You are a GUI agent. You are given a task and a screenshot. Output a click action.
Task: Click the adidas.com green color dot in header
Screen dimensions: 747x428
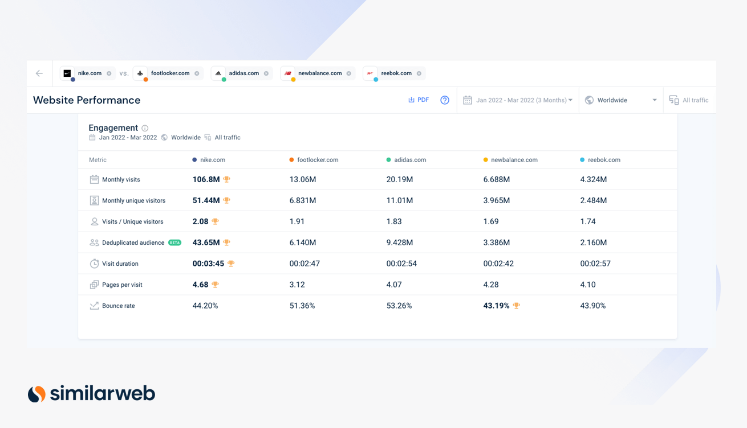[x=388, y=160]
